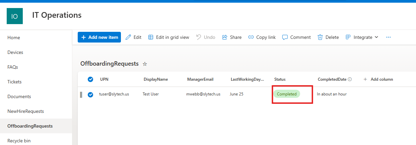Viewport: 416px width, 145px height.
Task: Open the Status column header menu
Action: [280, 79]
